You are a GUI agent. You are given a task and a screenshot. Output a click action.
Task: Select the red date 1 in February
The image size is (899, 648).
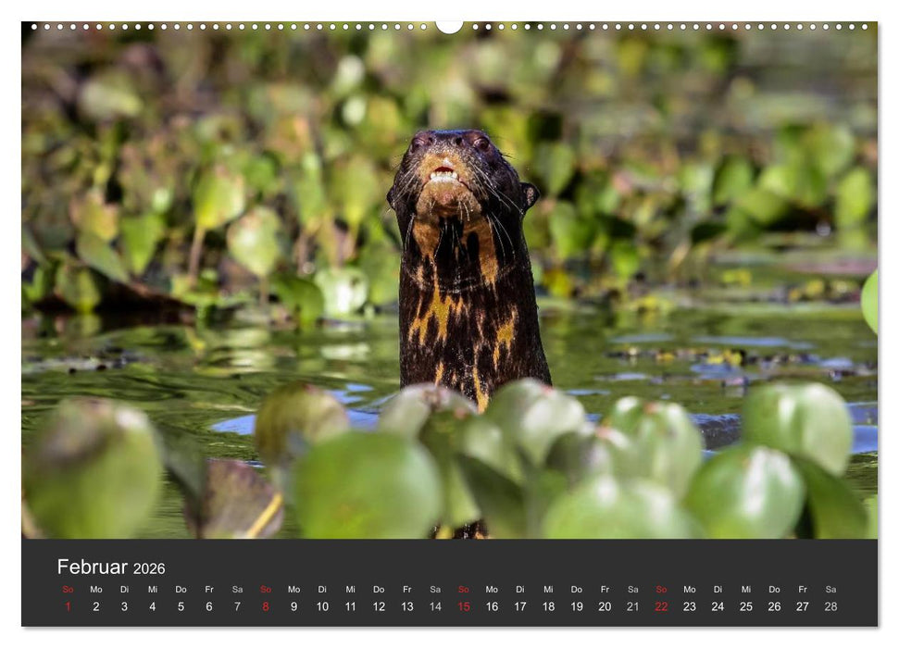[67, 606]
